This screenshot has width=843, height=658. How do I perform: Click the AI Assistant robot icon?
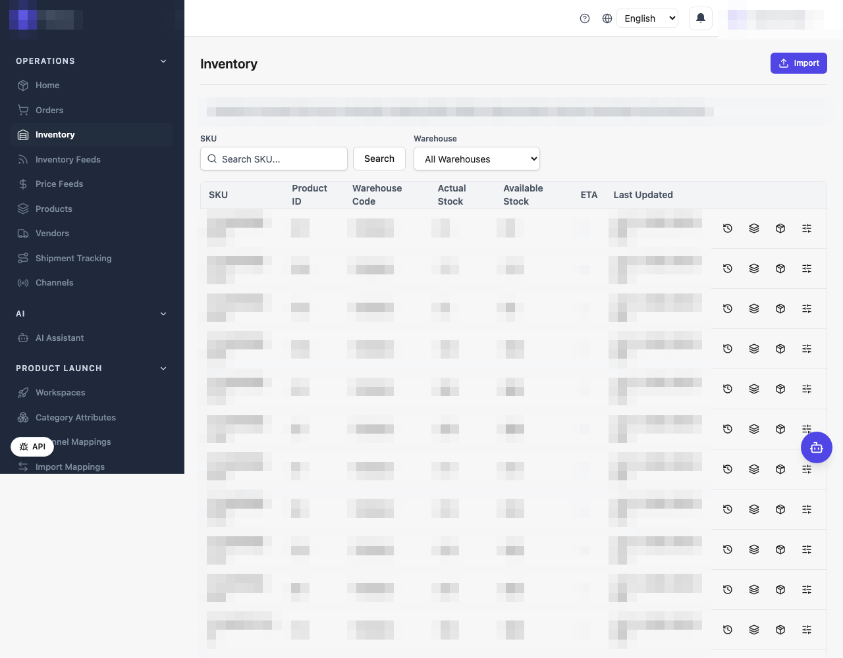click(23, 338)
